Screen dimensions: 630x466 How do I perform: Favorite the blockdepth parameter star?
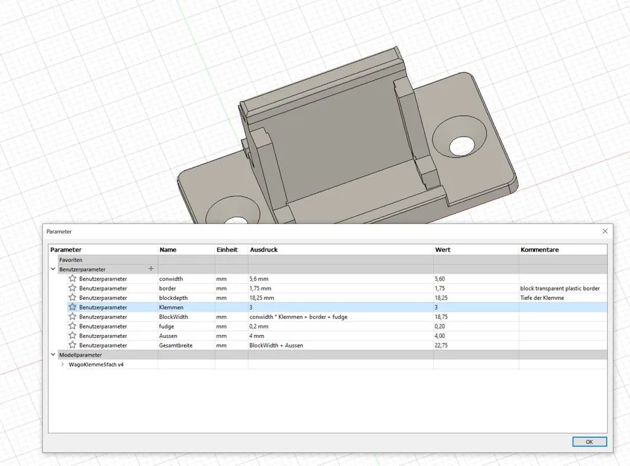pos(73,297)
